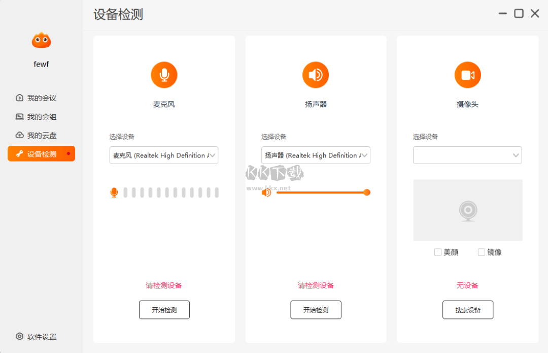Click the speaker icon above 扬声器

[316, 75]
